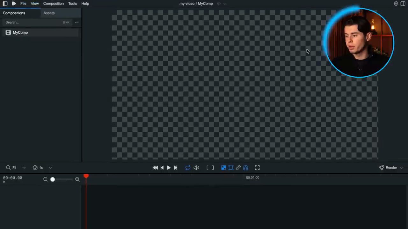
Task: Toggle the rulers icon
Action: tap(238, 168)
